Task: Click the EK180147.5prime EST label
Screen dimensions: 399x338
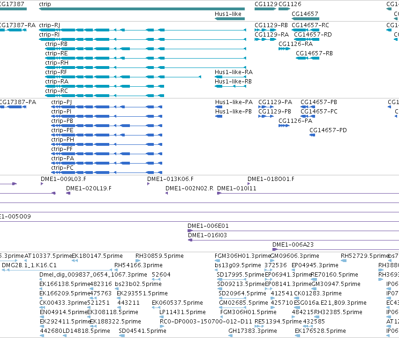Action: pos(97,256)
